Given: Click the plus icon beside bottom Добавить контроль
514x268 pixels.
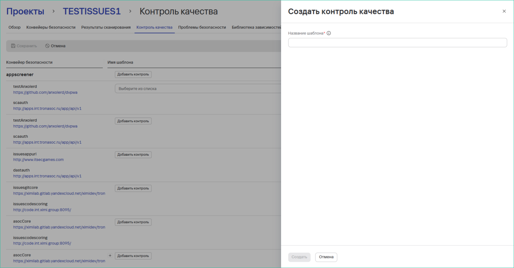Looking at the screenshot, I should pos(110,256).
